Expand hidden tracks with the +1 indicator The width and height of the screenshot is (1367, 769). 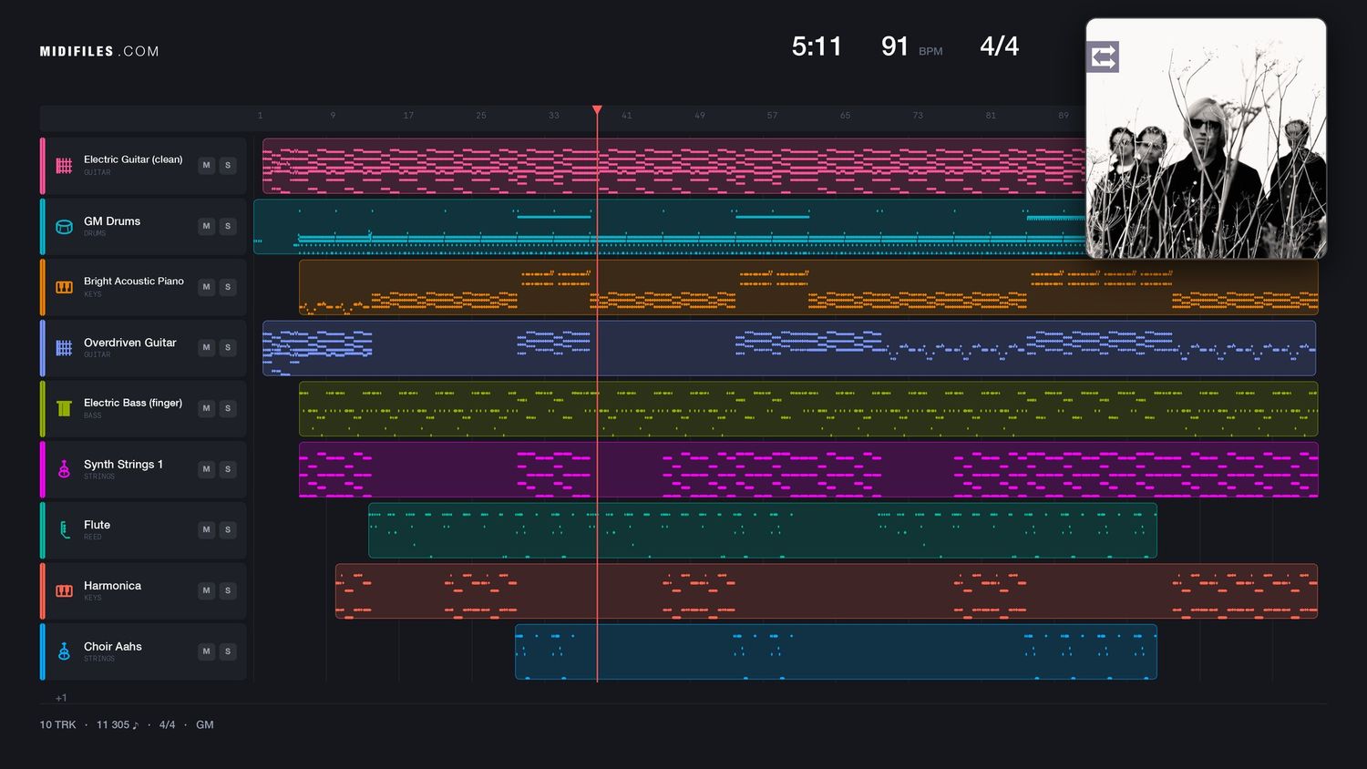61,698
